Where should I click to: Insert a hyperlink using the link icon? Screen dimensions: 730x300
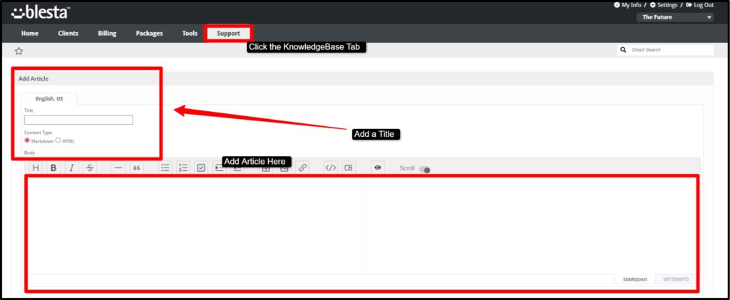302,168
